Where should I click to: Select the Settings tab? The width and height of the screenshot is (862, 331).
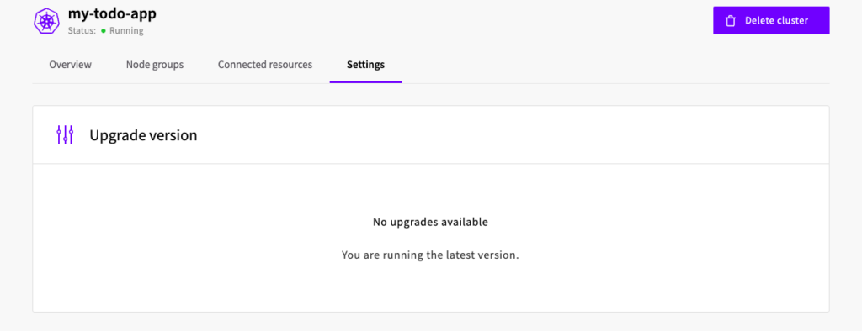[365, 65]
